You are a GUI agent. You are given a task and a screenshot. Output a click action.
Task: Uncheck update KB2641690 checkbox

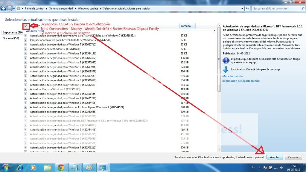(x=25, y=49)
